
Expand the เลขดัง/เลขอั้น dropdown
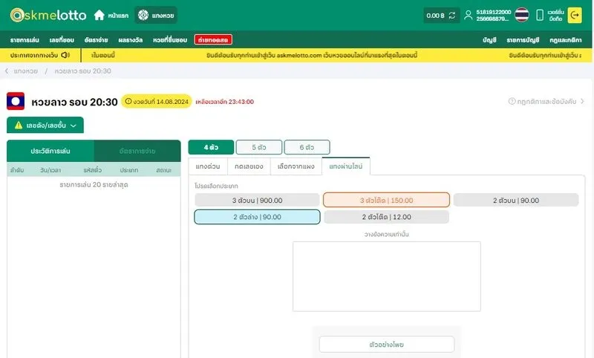pyautogui.click(x=45, y=126)
